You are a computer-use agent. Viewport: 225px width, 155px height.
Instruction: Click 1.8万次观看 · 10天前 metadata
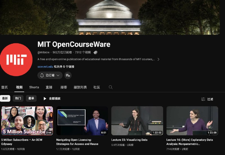[13, 149]
